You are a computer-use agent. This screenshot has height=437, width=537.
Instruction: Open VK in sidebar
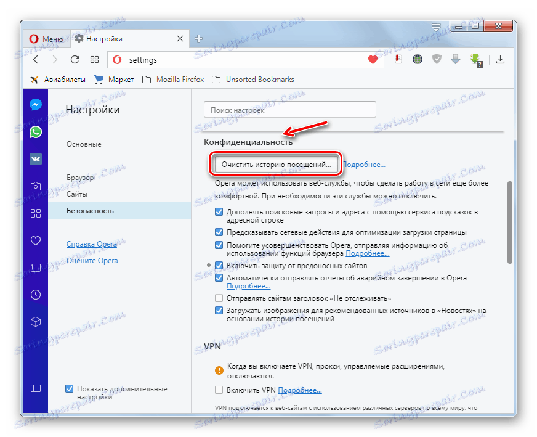pyautogui.click(x=36, y=159)
